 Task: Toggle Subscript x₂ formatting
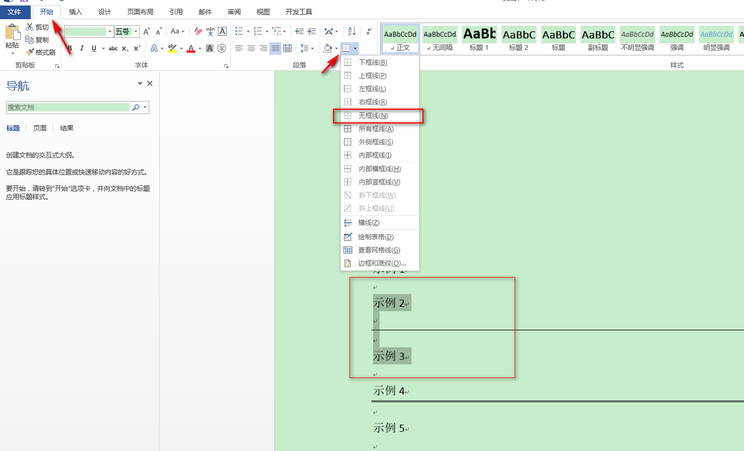click(125, 48)
